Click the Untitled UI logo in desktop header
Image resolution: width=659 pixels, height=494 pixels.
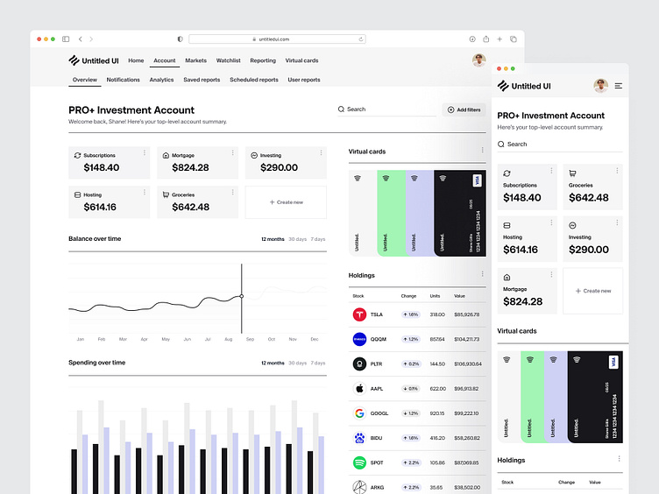click(94, 60)
